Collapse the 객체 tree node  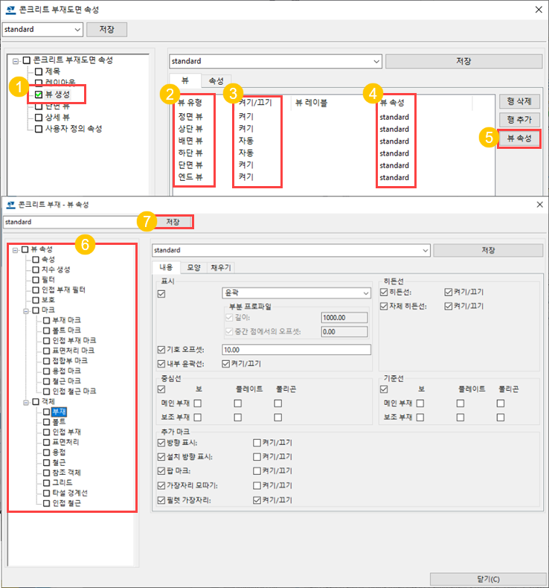click(x=26, y=403)
